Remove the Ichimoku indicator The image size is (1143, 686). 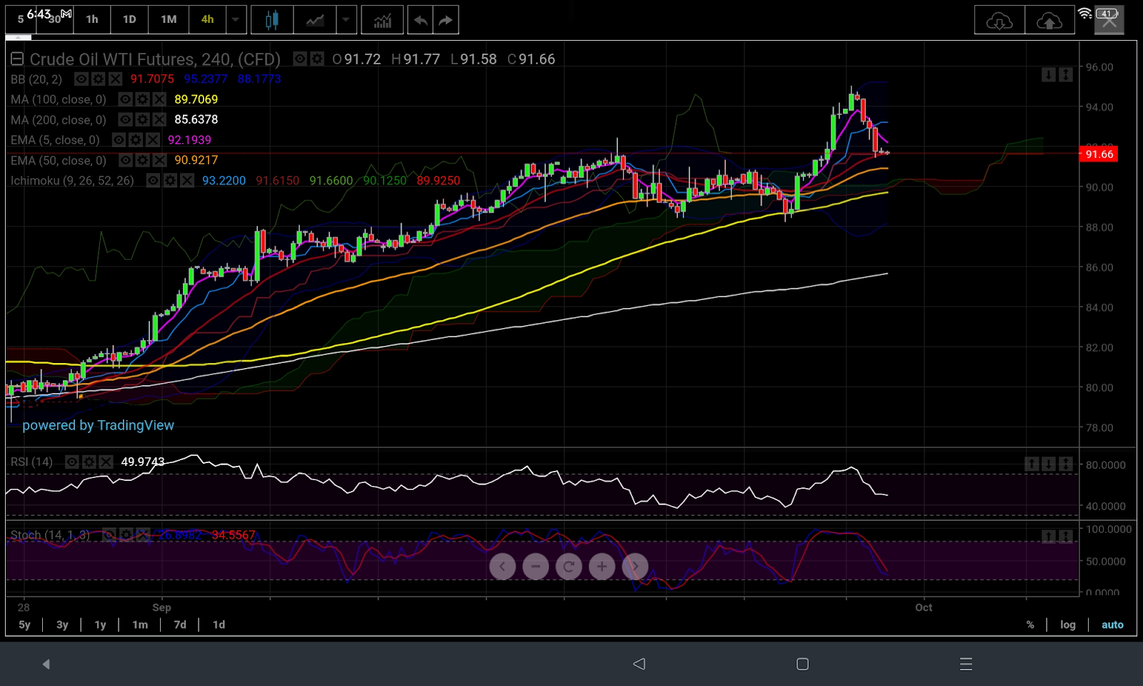[x=187, y=181]
